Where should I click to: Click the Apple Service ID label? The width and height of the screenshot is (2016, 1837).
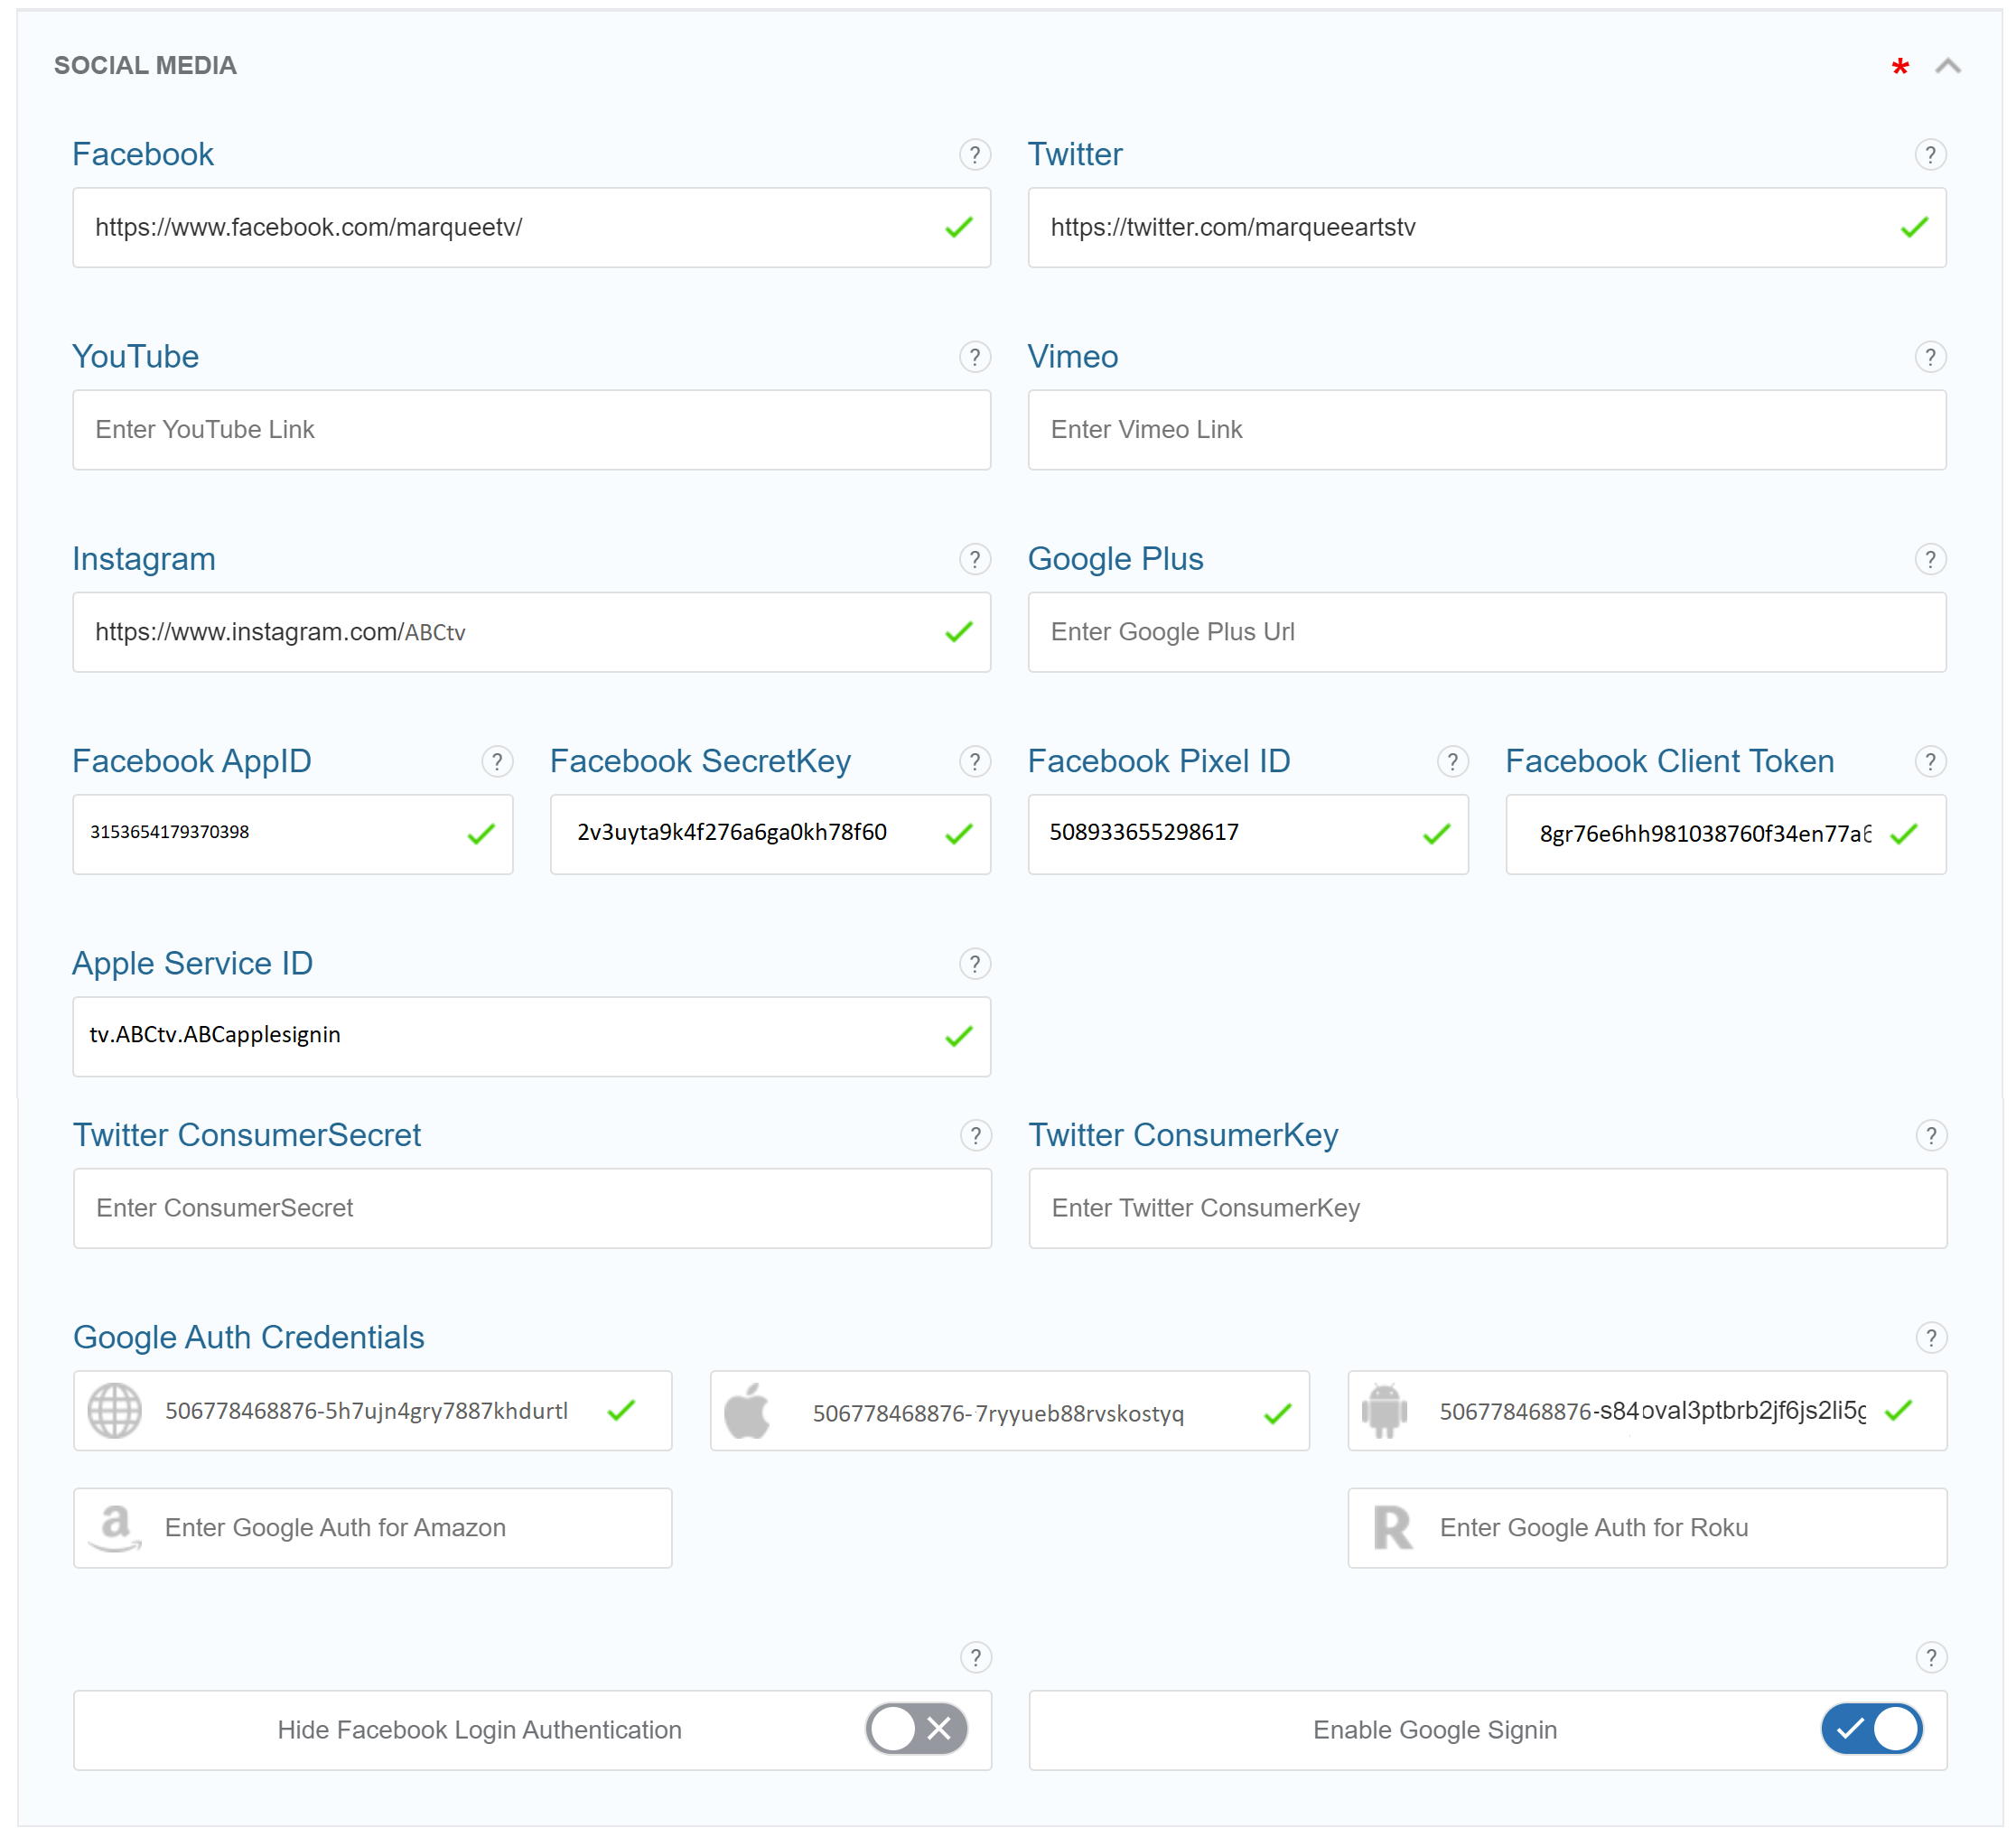[192, 964]
